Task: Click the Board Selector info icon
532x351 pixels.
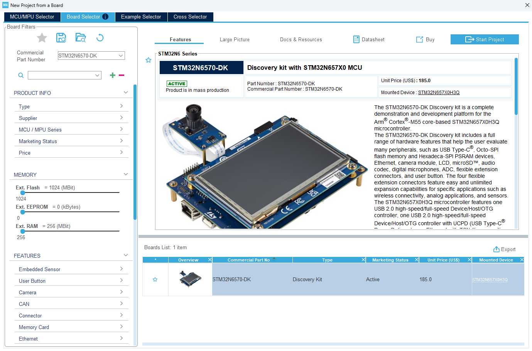Action: [105, 17]
